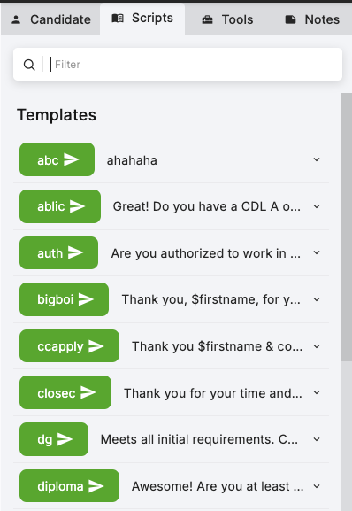This screenshot has height=511, width=352.
Task: Click the search magnifier icon
Action: pyautogui.click(x=29, y=65)
